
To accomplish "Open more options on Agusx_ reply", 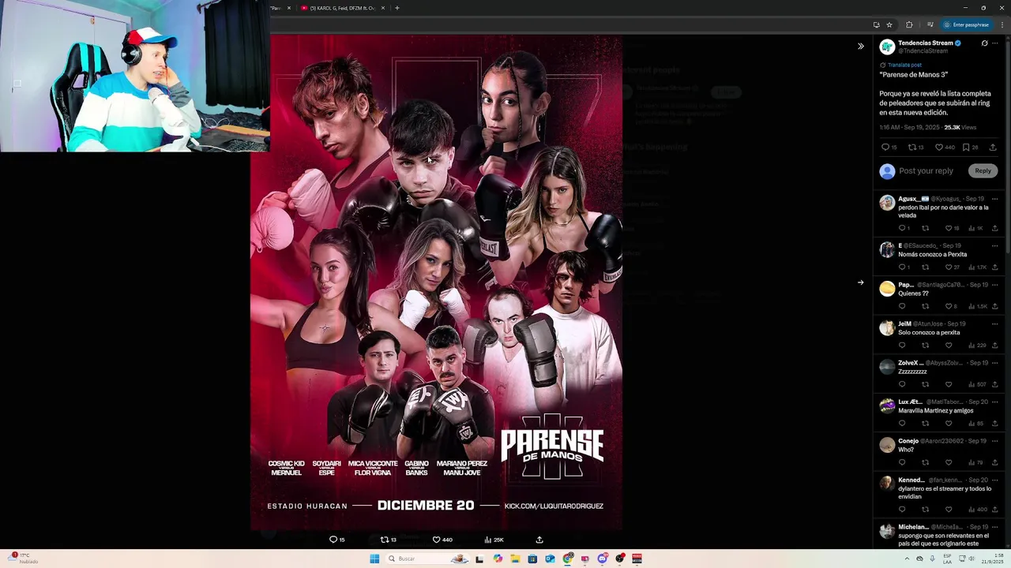I will pos(994,199).
